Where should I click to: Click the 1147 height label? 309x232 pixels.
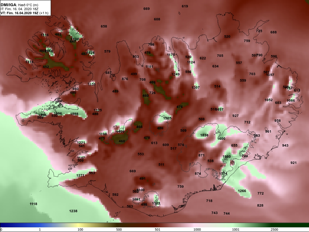click(81, 158)
